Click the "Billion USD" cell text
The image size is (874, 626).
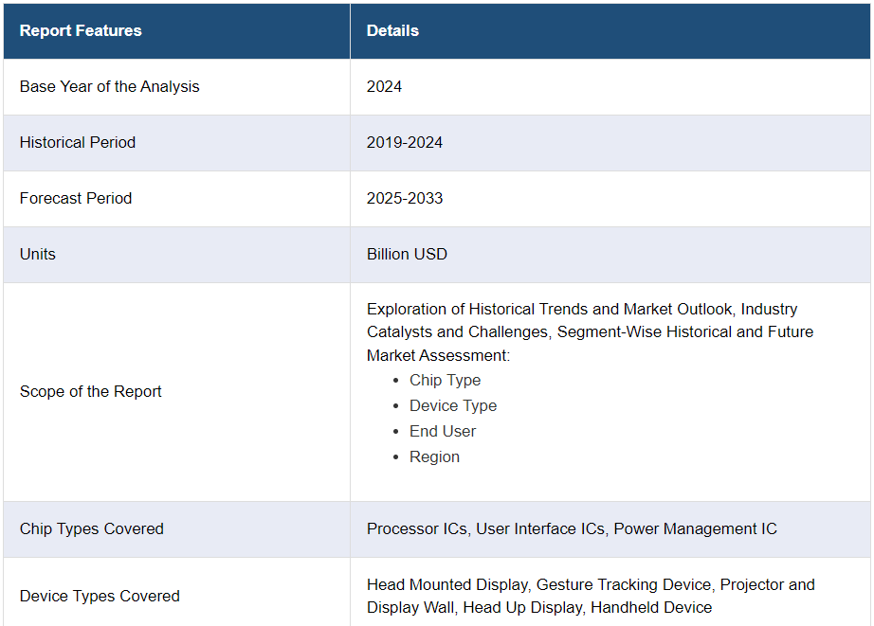(x=407, y=254)
